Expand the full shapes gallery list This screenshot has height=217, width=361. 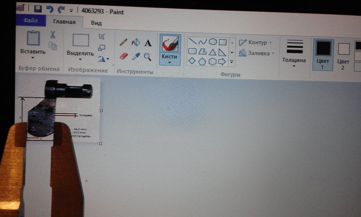pos(232,62)
